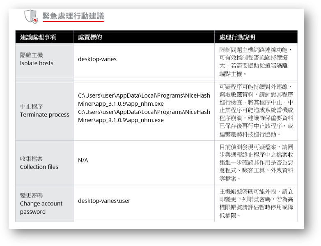This screenshot has height=246, width=321.
Task: Select the desktop-vanes\user account entry
Action: [x=104, y=201]
